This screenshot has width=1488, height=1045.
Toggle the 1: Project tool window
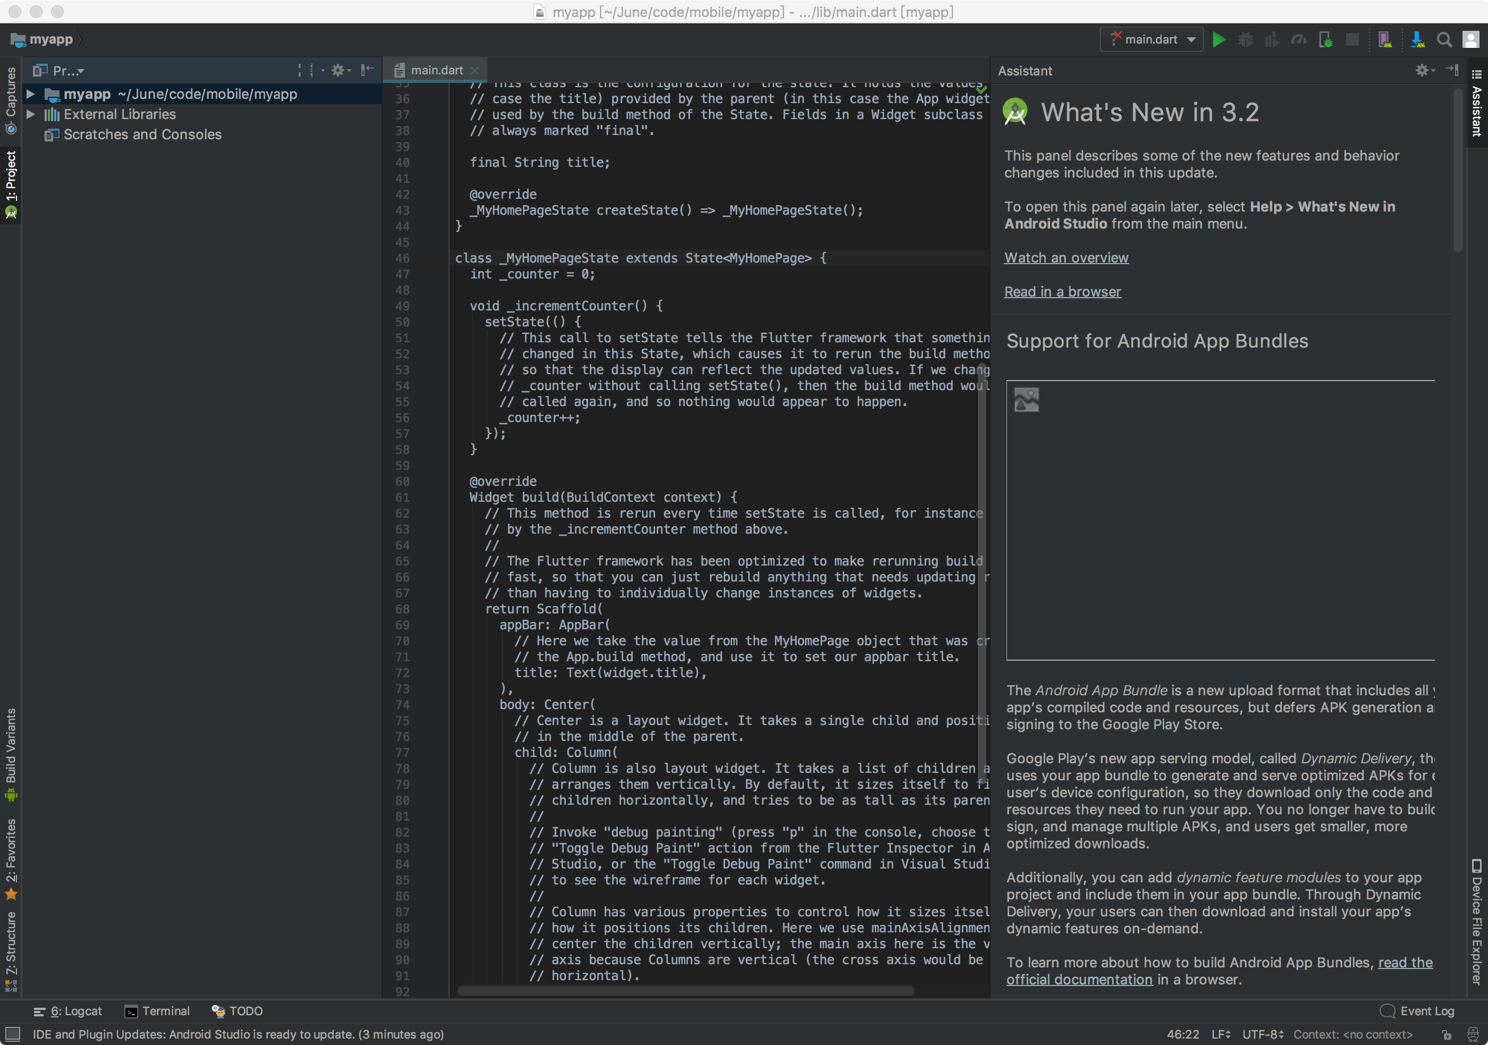11,185
